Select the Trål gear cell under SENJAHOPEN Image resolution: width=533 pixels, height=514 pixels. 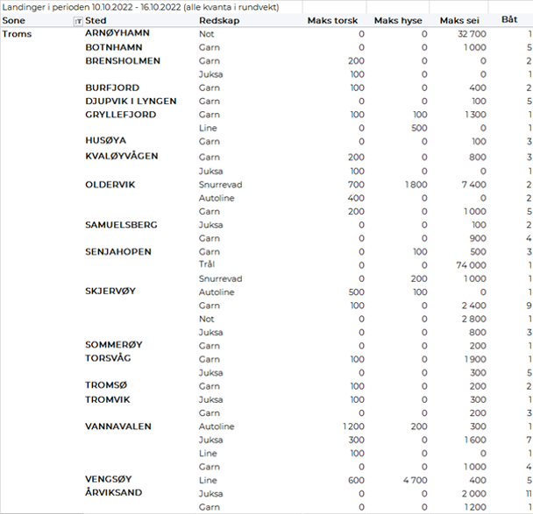[208, 264]
